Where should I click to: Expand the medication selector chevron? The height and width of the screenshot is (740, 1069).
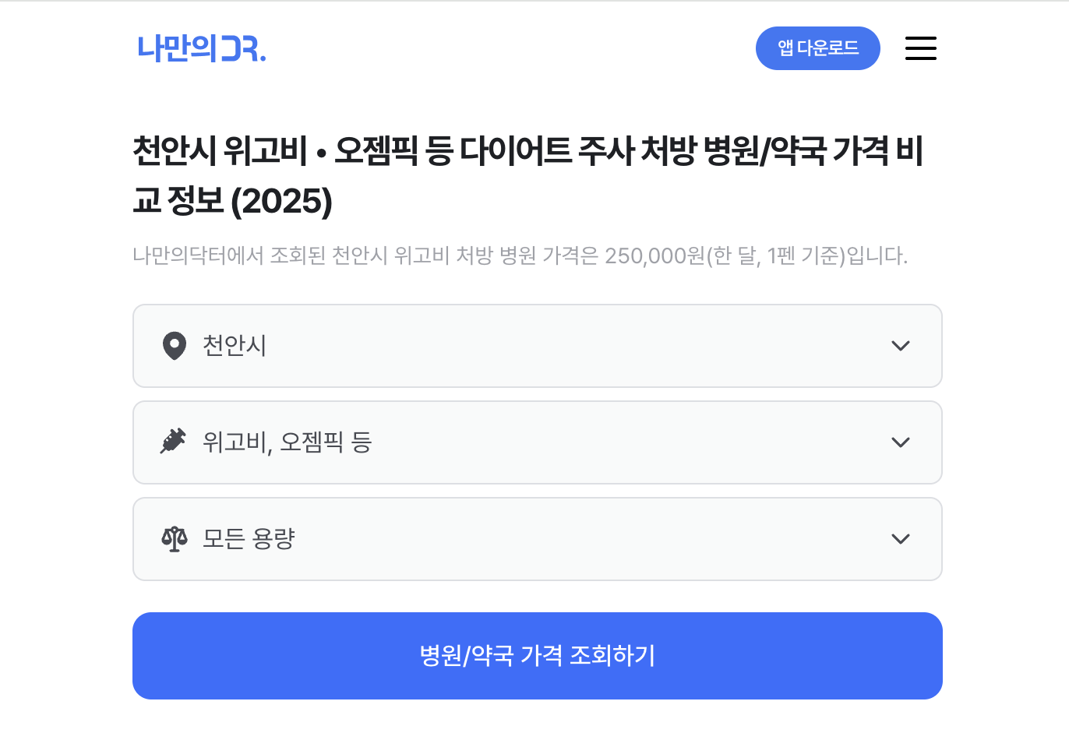(901, 442)
